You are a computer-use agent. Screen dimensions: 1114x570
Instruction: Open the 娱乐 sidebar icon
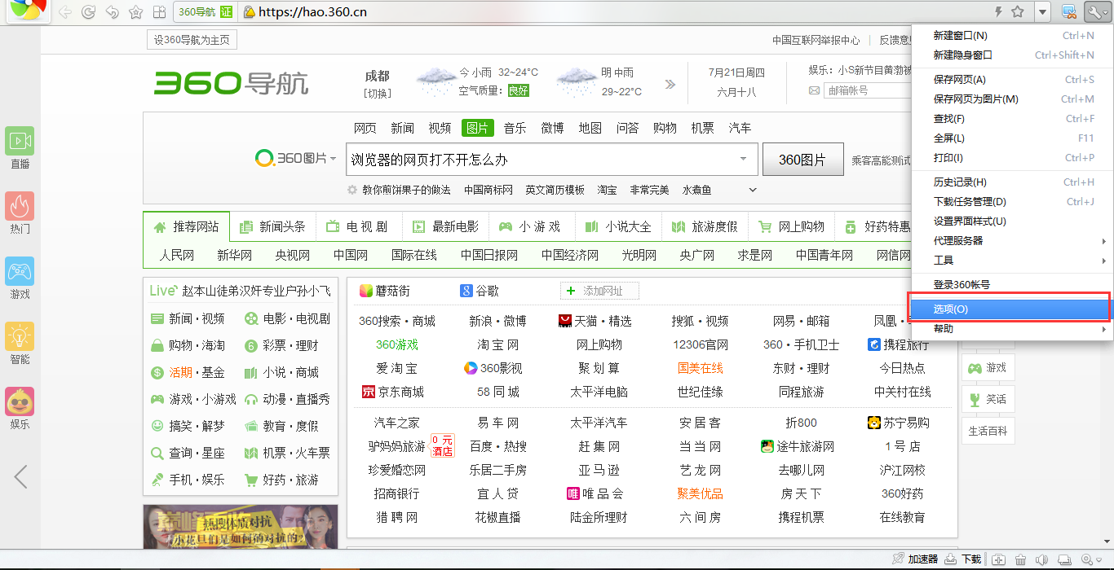pyautogui.click(x=20, y=401)
